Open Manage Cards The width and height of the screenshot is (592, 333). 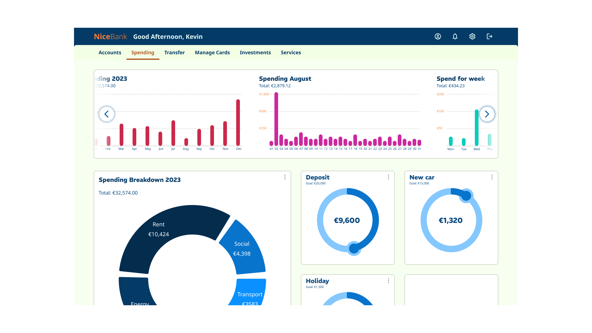click(x=212, y=52)
